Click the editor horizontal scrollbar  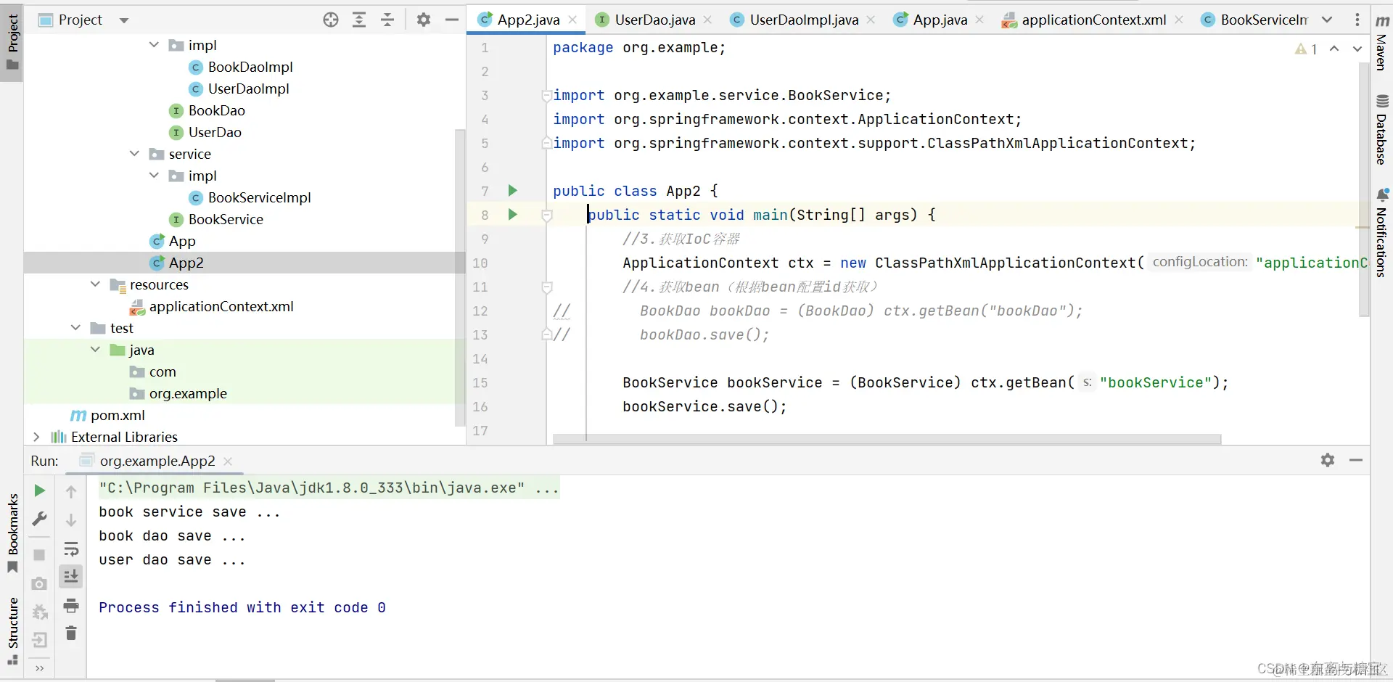pyautogui.click(x=887, y=439)
